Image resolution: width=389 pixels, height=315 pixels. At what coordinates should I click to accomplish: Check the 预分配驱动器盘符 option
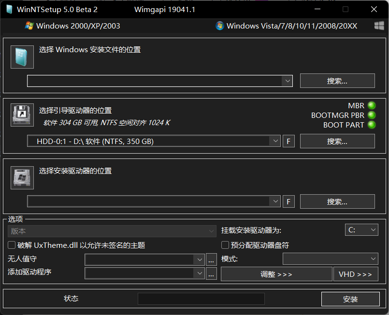[x=225, y=245]
